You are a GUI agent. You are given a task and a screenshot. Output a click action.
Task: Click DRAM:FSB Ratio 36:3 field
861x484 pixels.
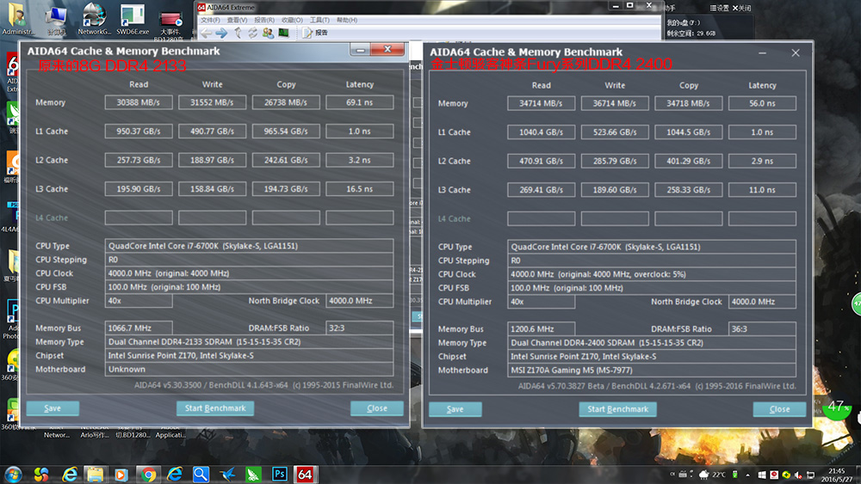click(762, 329)
